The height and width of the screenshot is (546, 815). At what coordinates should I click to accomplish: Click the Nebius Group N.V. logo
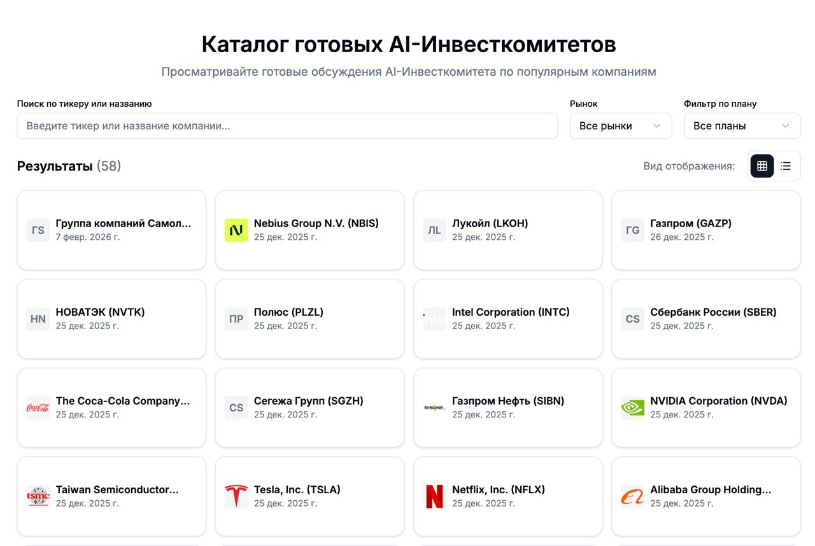coord(236,230)
